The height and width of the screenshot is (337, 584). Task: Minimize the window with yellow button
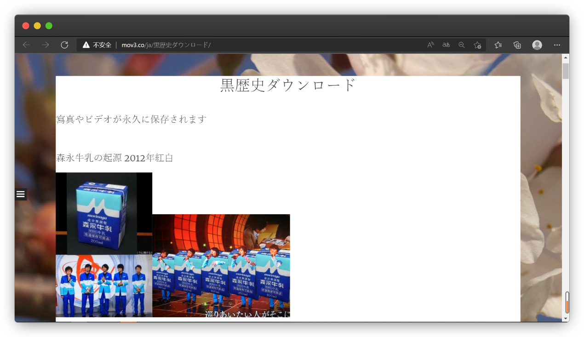37,26
